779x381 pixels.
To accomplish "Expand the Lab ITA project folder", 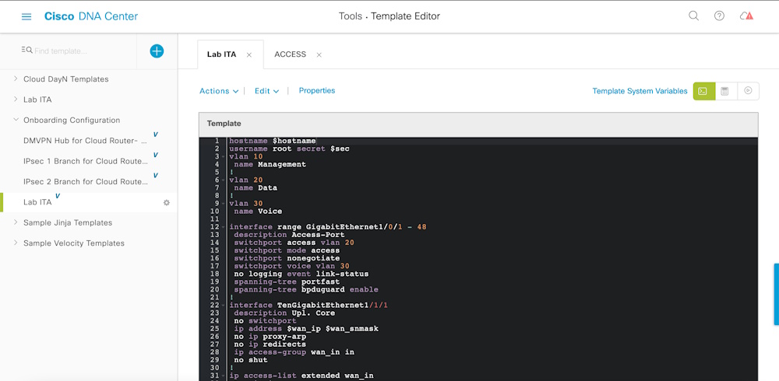I will tap(16, 100).
